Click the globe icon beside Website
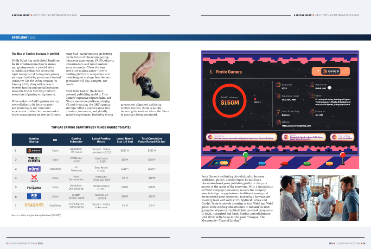371x249 pixels. [x=278, y=122]
